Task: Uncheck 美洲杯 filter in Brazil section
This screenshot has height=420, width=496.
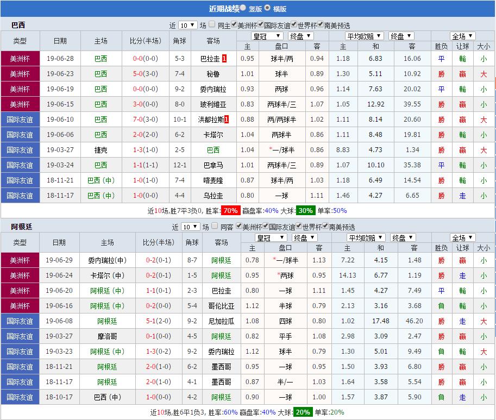Action: (x=234, y=24)
